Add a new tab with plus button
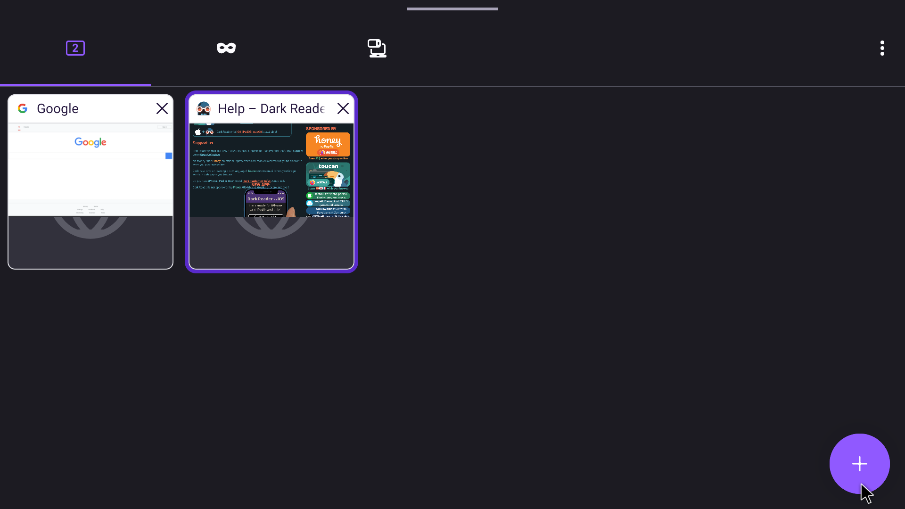Viewport: 905px width, 509px height. click(x=859, y=464)
